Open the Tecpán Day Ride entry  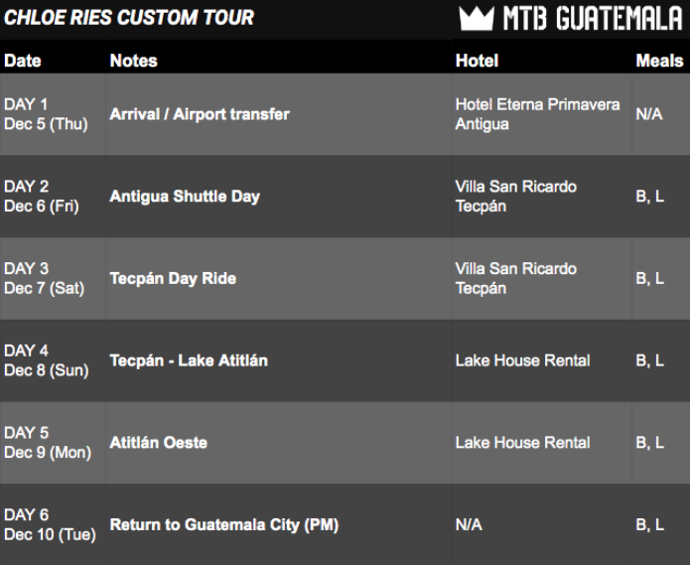click(173, 279)
